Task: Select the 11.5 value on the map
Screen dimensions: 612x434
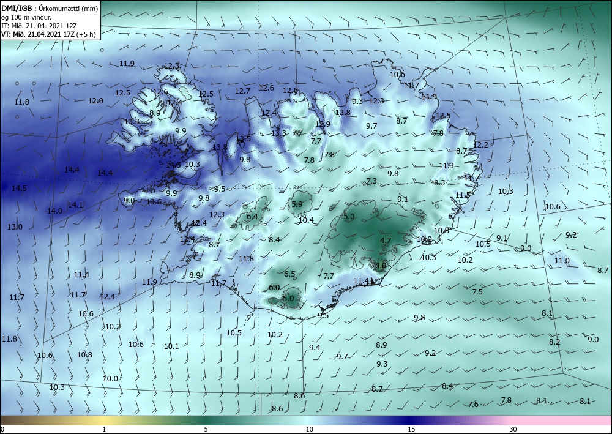Action: pos(463,195)
